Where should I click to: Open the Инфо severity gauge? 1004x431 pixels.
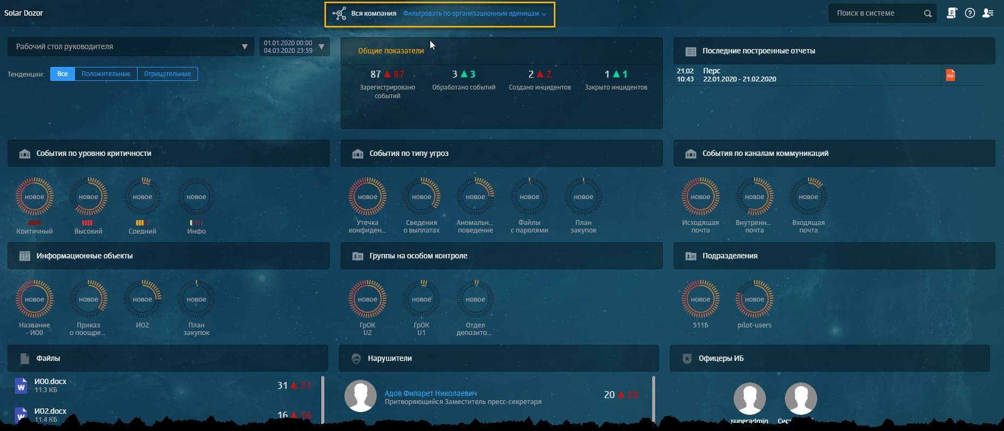pos(196,197)
